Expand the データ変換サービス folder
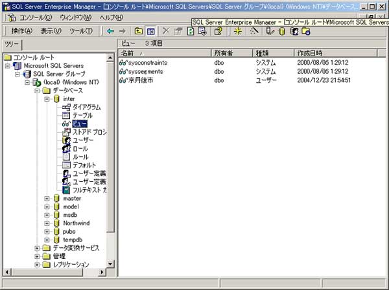Image resolution: width=389 pixels, height=290 pixels. pos(37,248)
